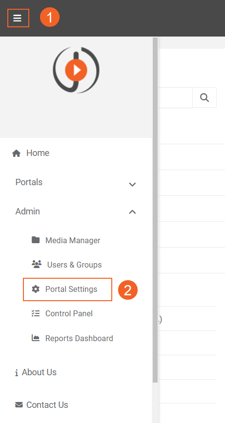The height and width of the screenshot is (423, 225).
Task: Click the Portal Settings gear icon
Action: (36, 289)
